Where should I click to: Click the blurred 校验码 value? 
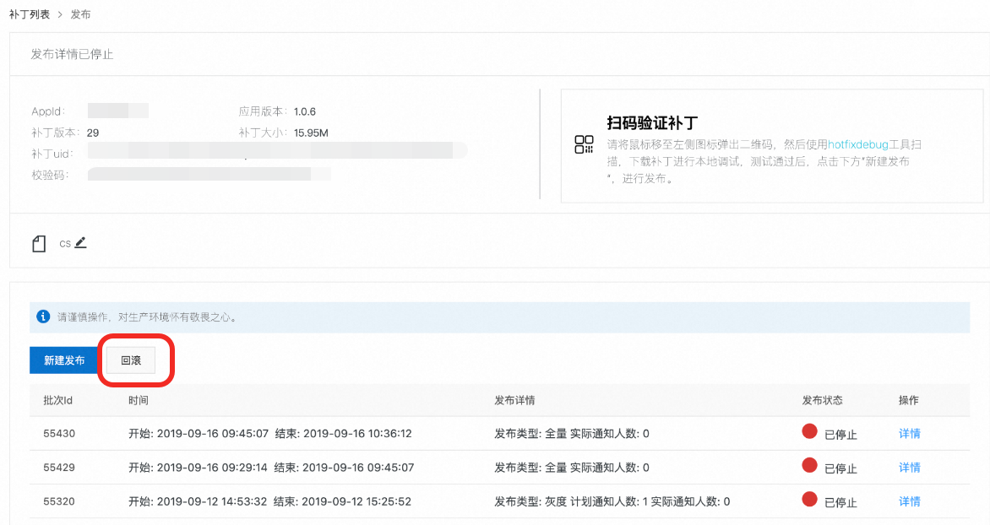(x=209, y=174)
